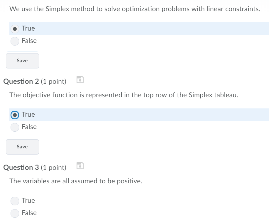This screenshot has width=269, height=223.
Task: Select True for the objective function question
Action: tap(15, 115)
